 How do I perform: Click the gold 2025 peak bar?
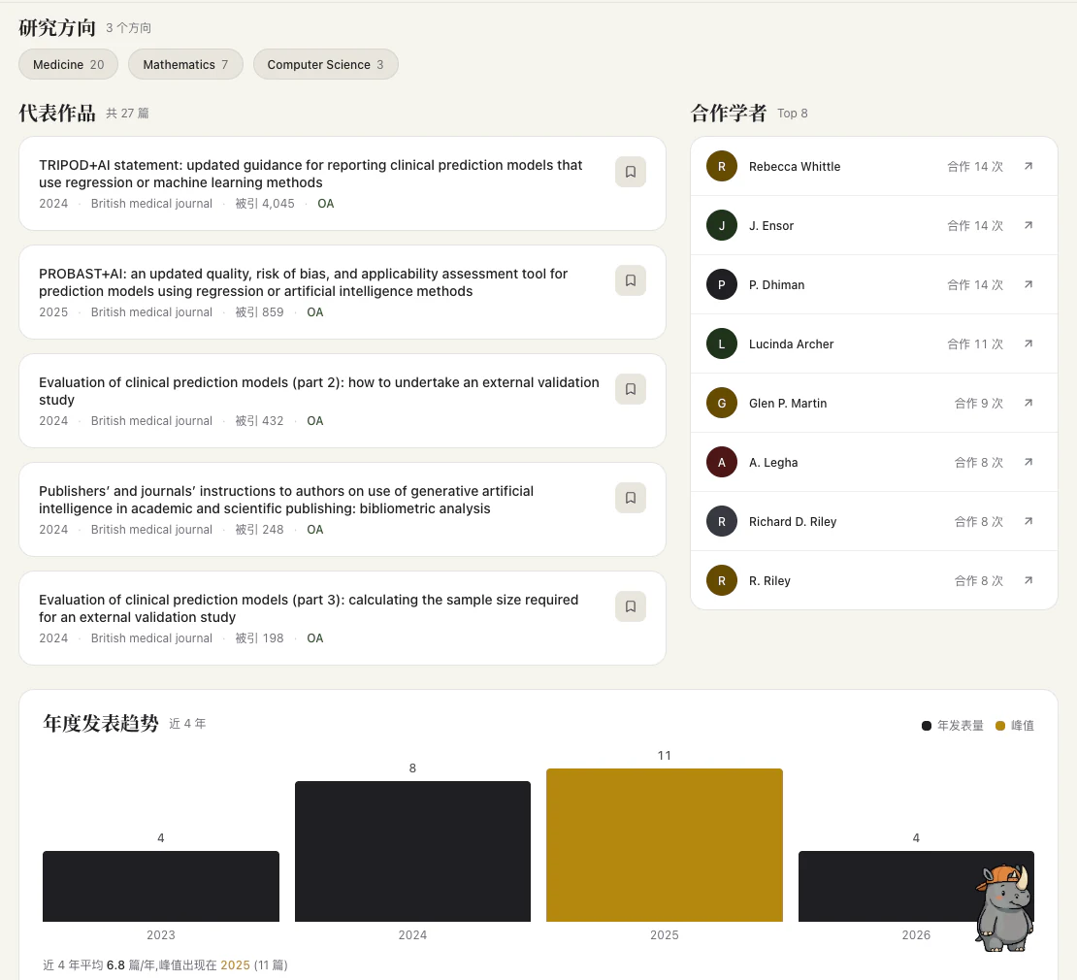click(x=665, y=845)
